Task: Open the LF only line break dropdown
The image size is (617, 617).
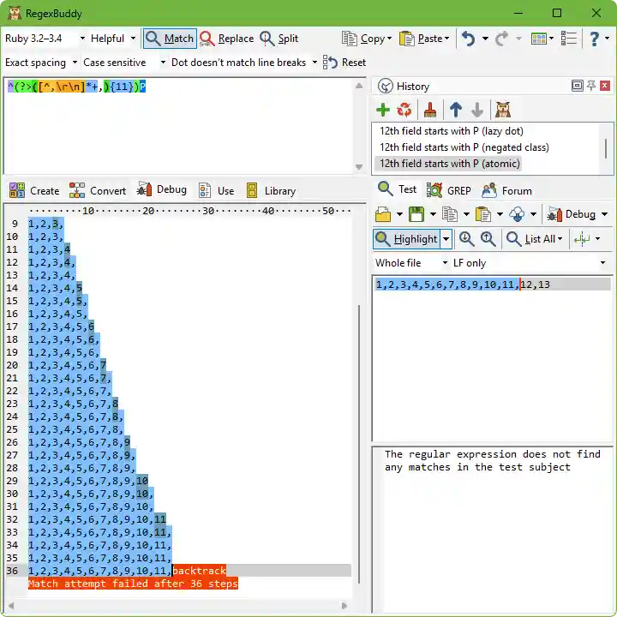Action: coord(530,263)
